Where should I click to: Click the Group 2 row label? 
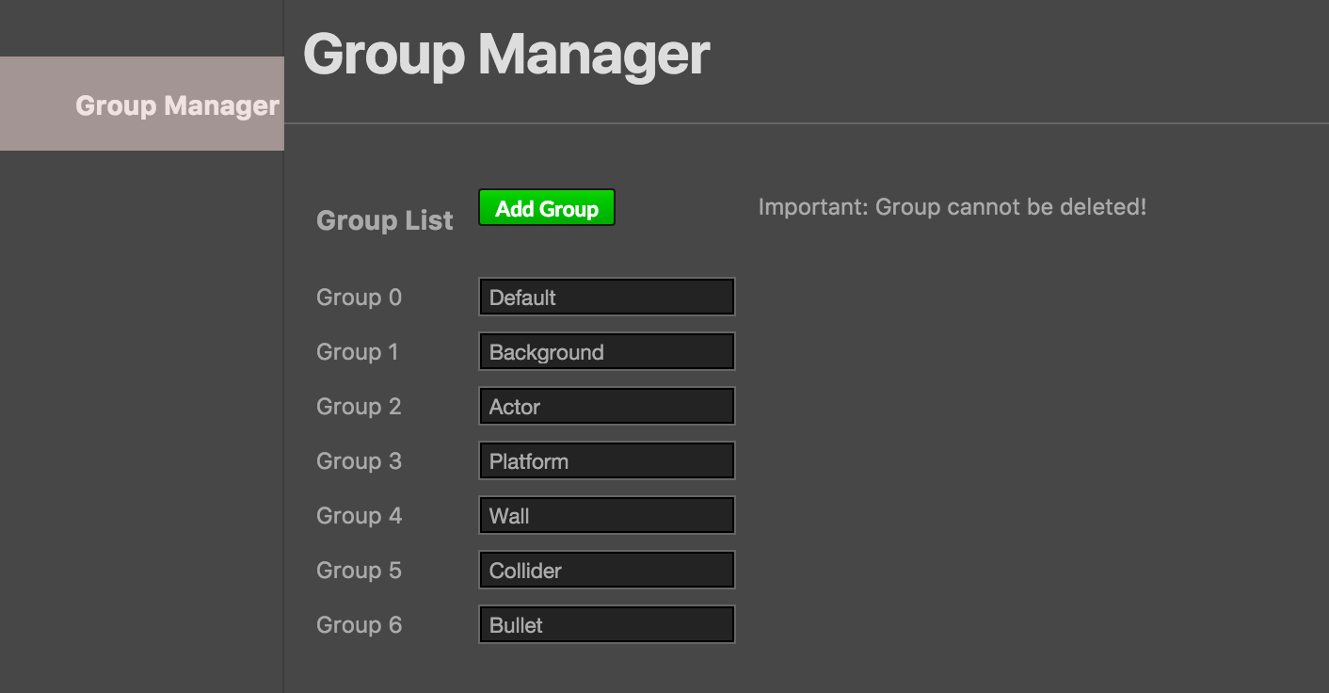point(359,407)
